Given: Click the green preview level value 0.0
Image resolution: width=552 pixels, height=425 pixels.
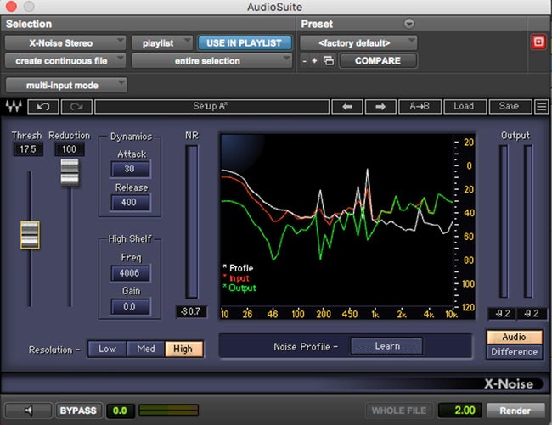Looking at the screenshot, I should pyautogui.click(x=120, y=411).
